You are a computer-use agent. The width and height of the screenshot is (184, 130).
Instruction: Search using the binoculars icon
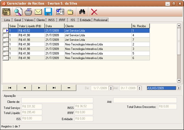[82, 11]
